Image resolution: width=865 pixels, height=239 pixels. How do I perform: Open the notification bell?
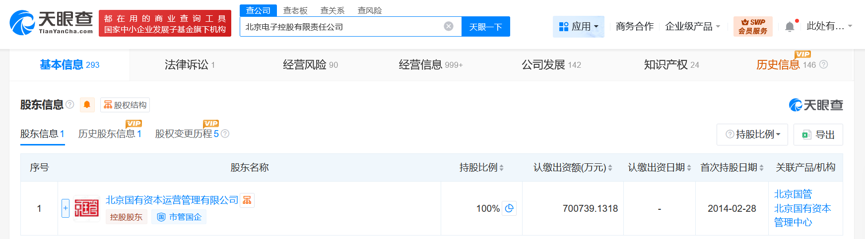click(790, 27)
